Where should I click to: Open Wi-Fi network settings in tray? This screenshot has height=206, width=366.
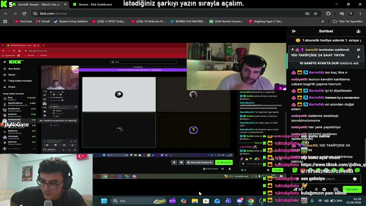tap(320, 201)
